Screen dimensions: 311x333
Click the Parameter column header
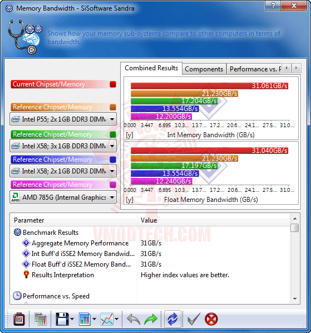pos(74,220)
